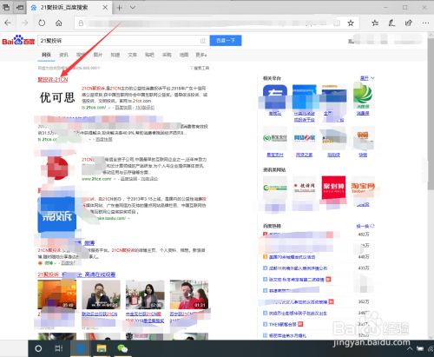Expand 相关平台 list with 展开
This screenshot has height=357, width=434.
click(367, 78)
